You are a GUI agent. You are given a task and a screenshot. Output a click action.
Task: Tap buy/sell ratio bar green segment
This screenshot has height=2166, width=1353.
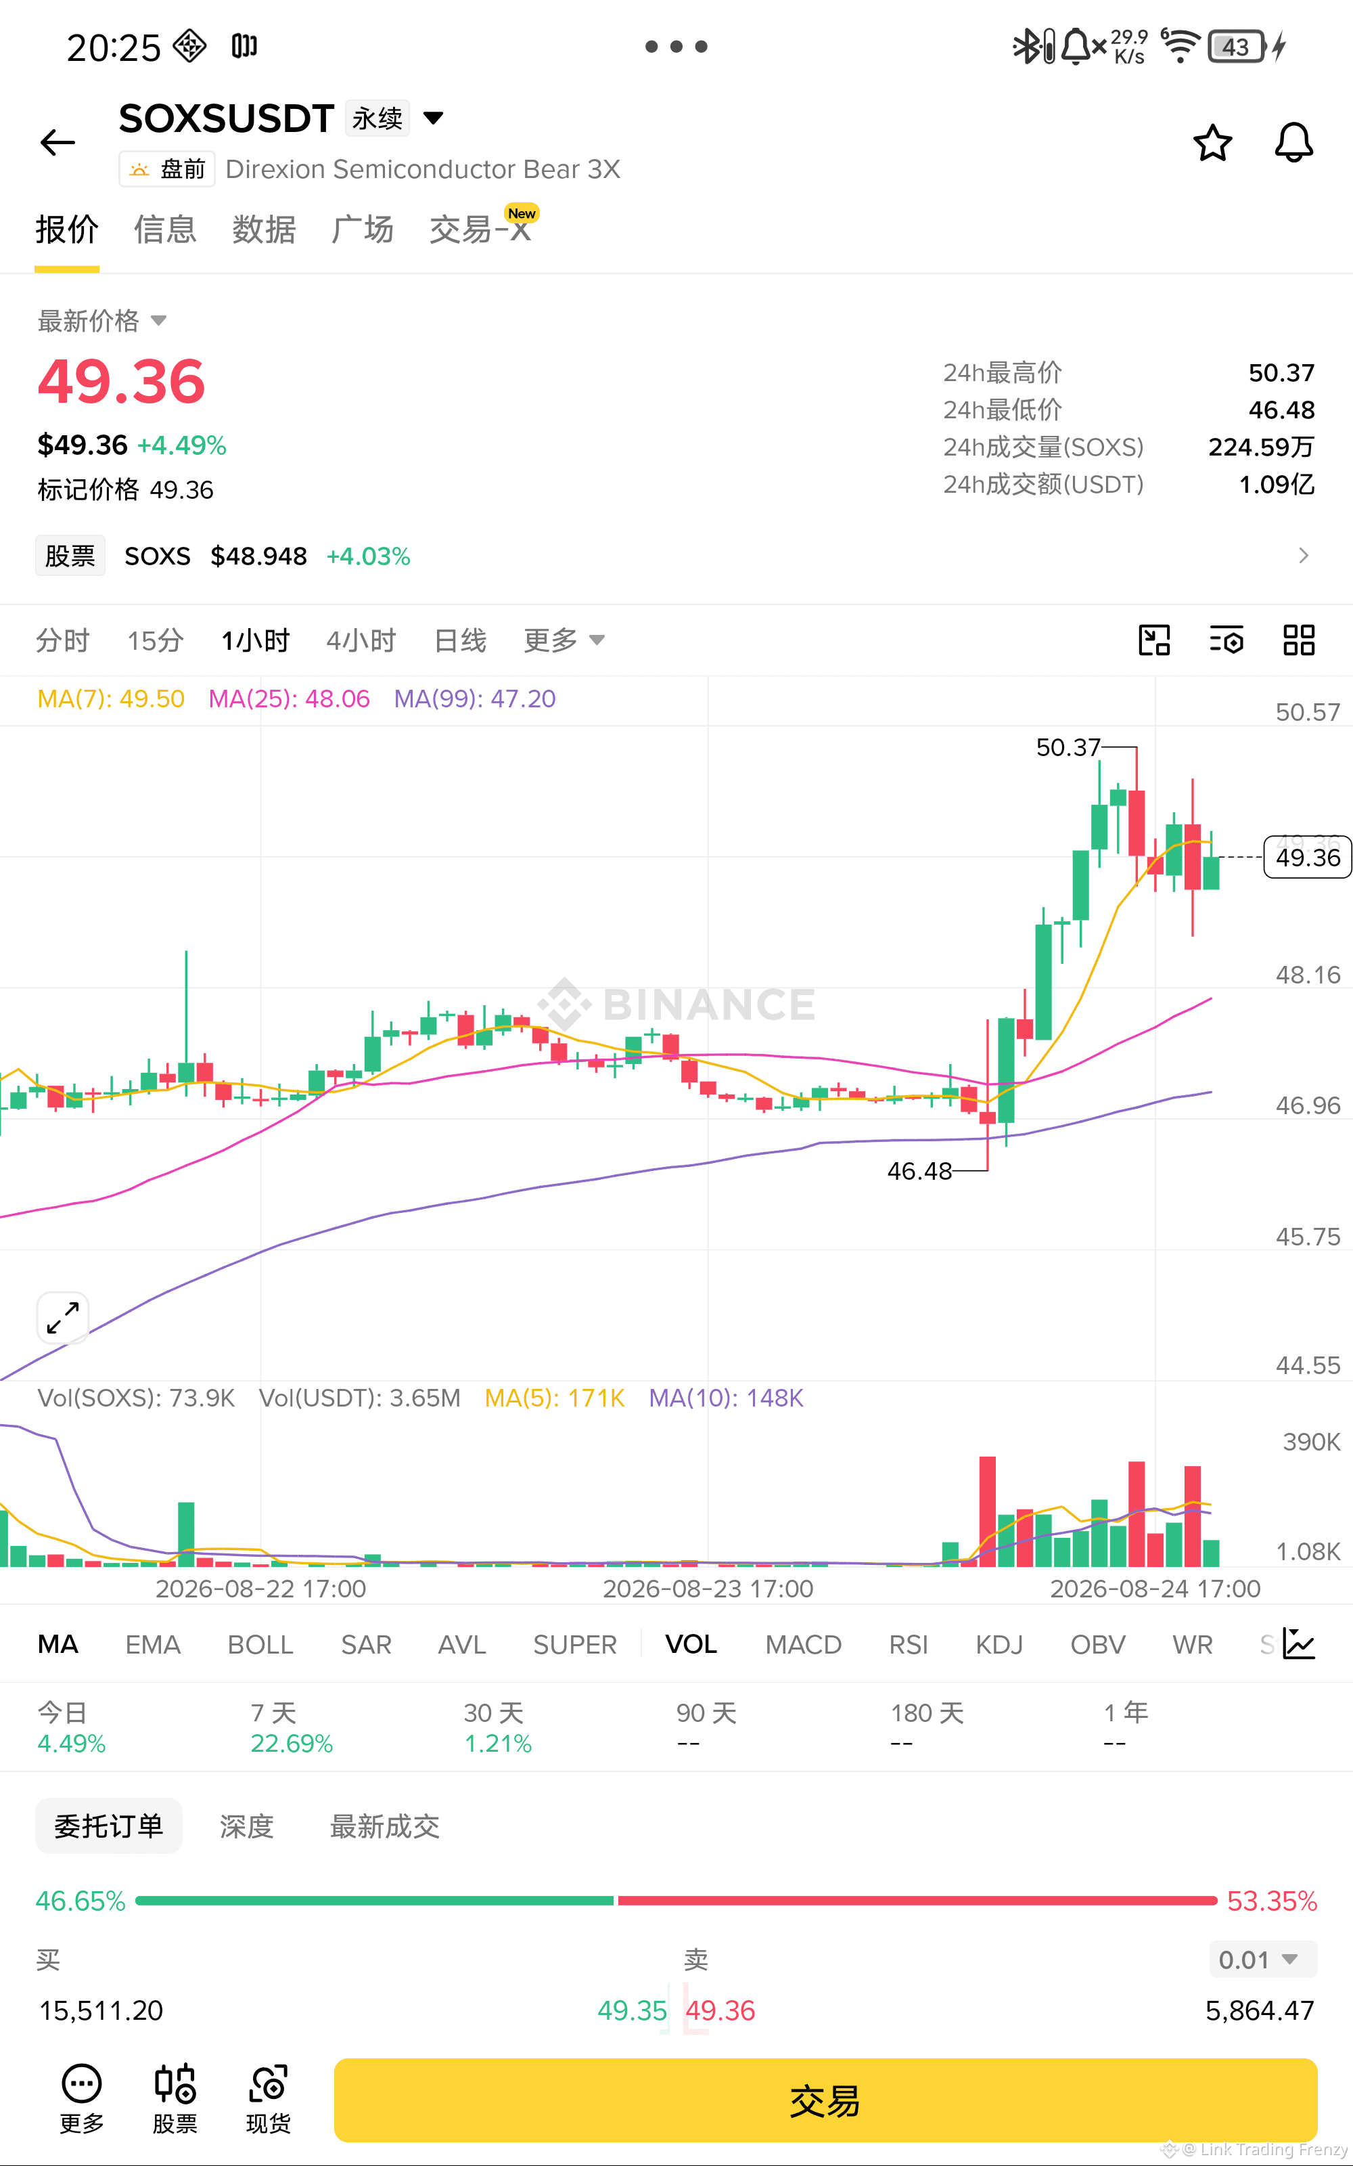click(x=374, y=1900)
